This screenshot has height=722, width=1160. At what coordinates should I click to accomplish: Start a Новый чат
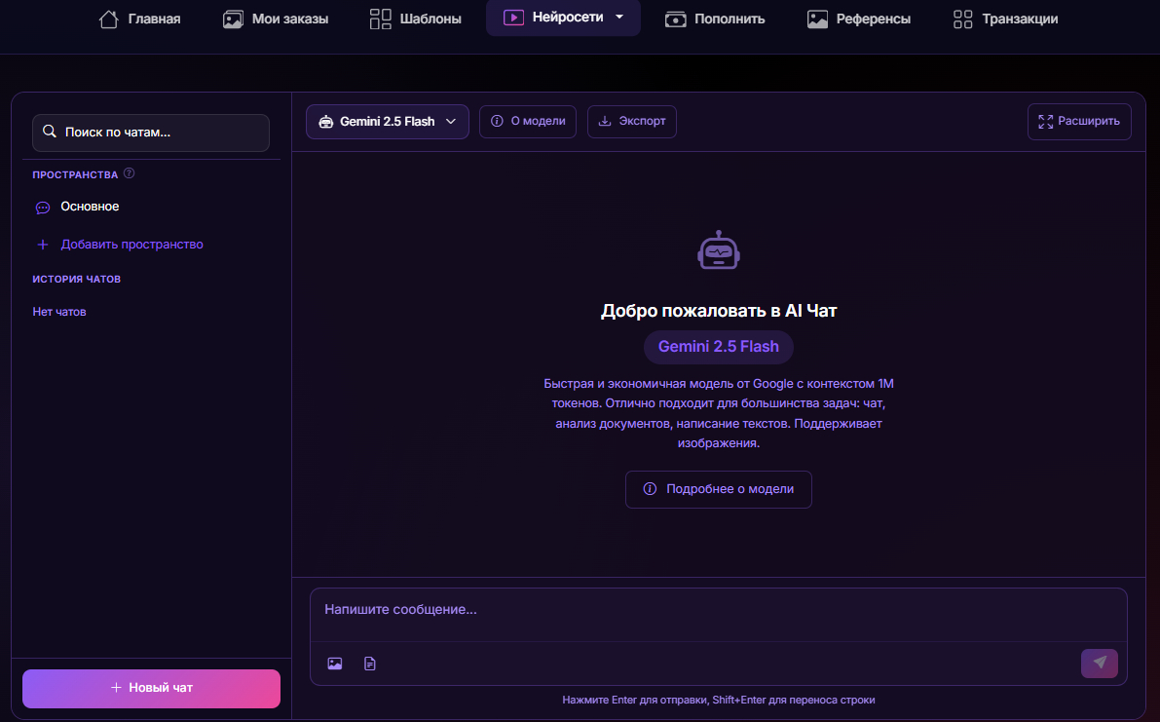tap(151, 688)
